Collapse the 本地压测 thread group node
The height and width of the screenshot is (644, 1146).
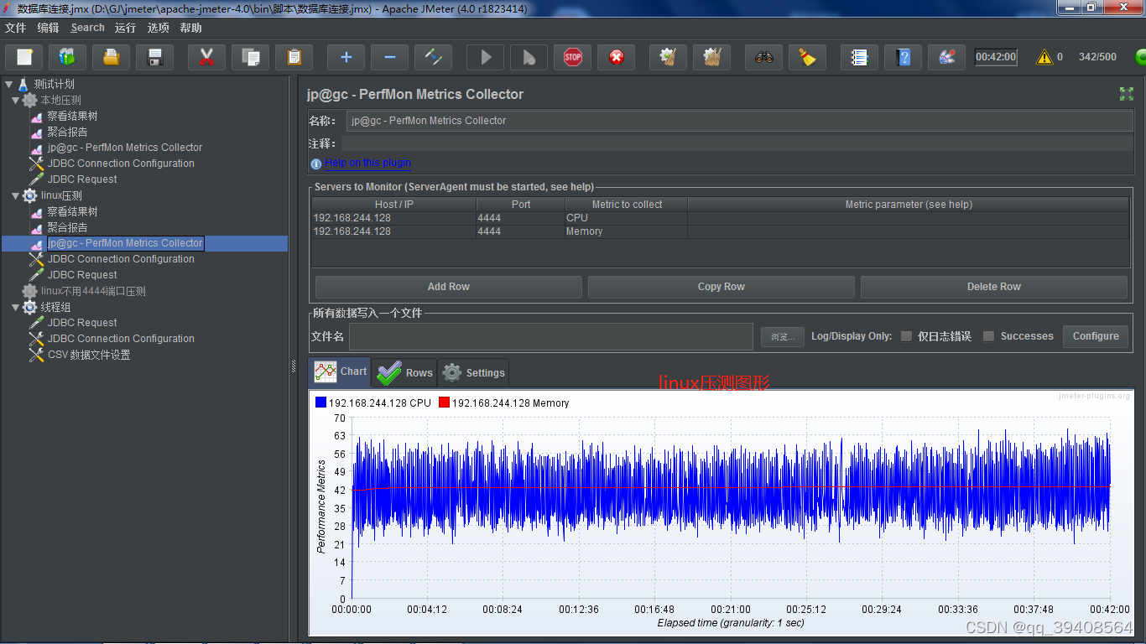pos(16,101)
